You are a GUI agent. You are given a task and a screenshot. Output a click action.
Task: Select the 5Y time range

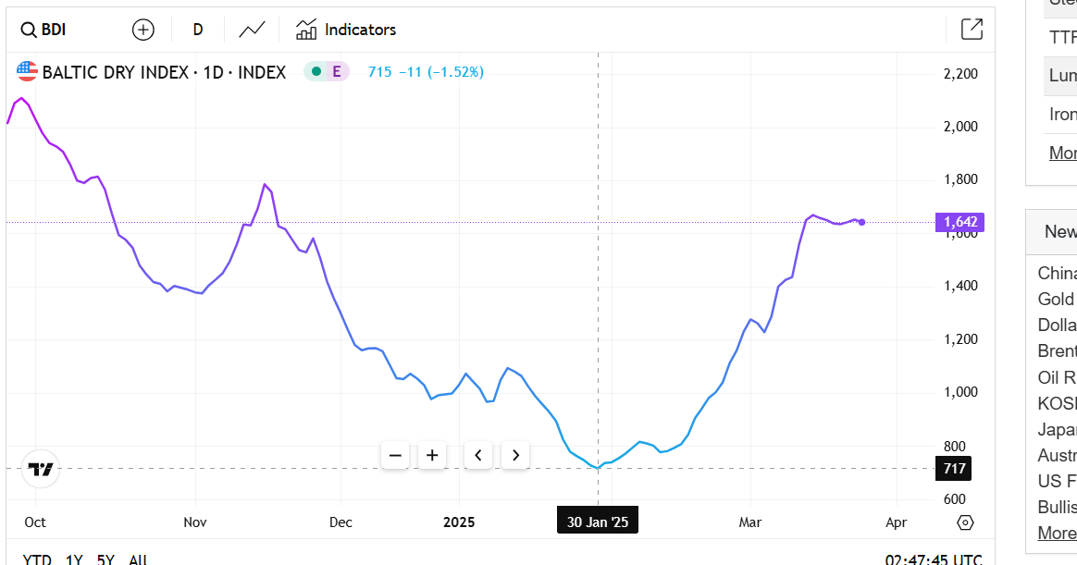coord(105,559)
